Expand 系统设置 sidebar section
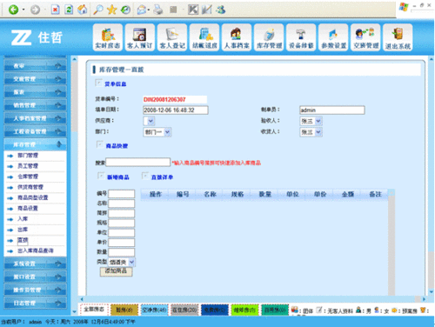The image size is (435, 327). tap(35, 264)
